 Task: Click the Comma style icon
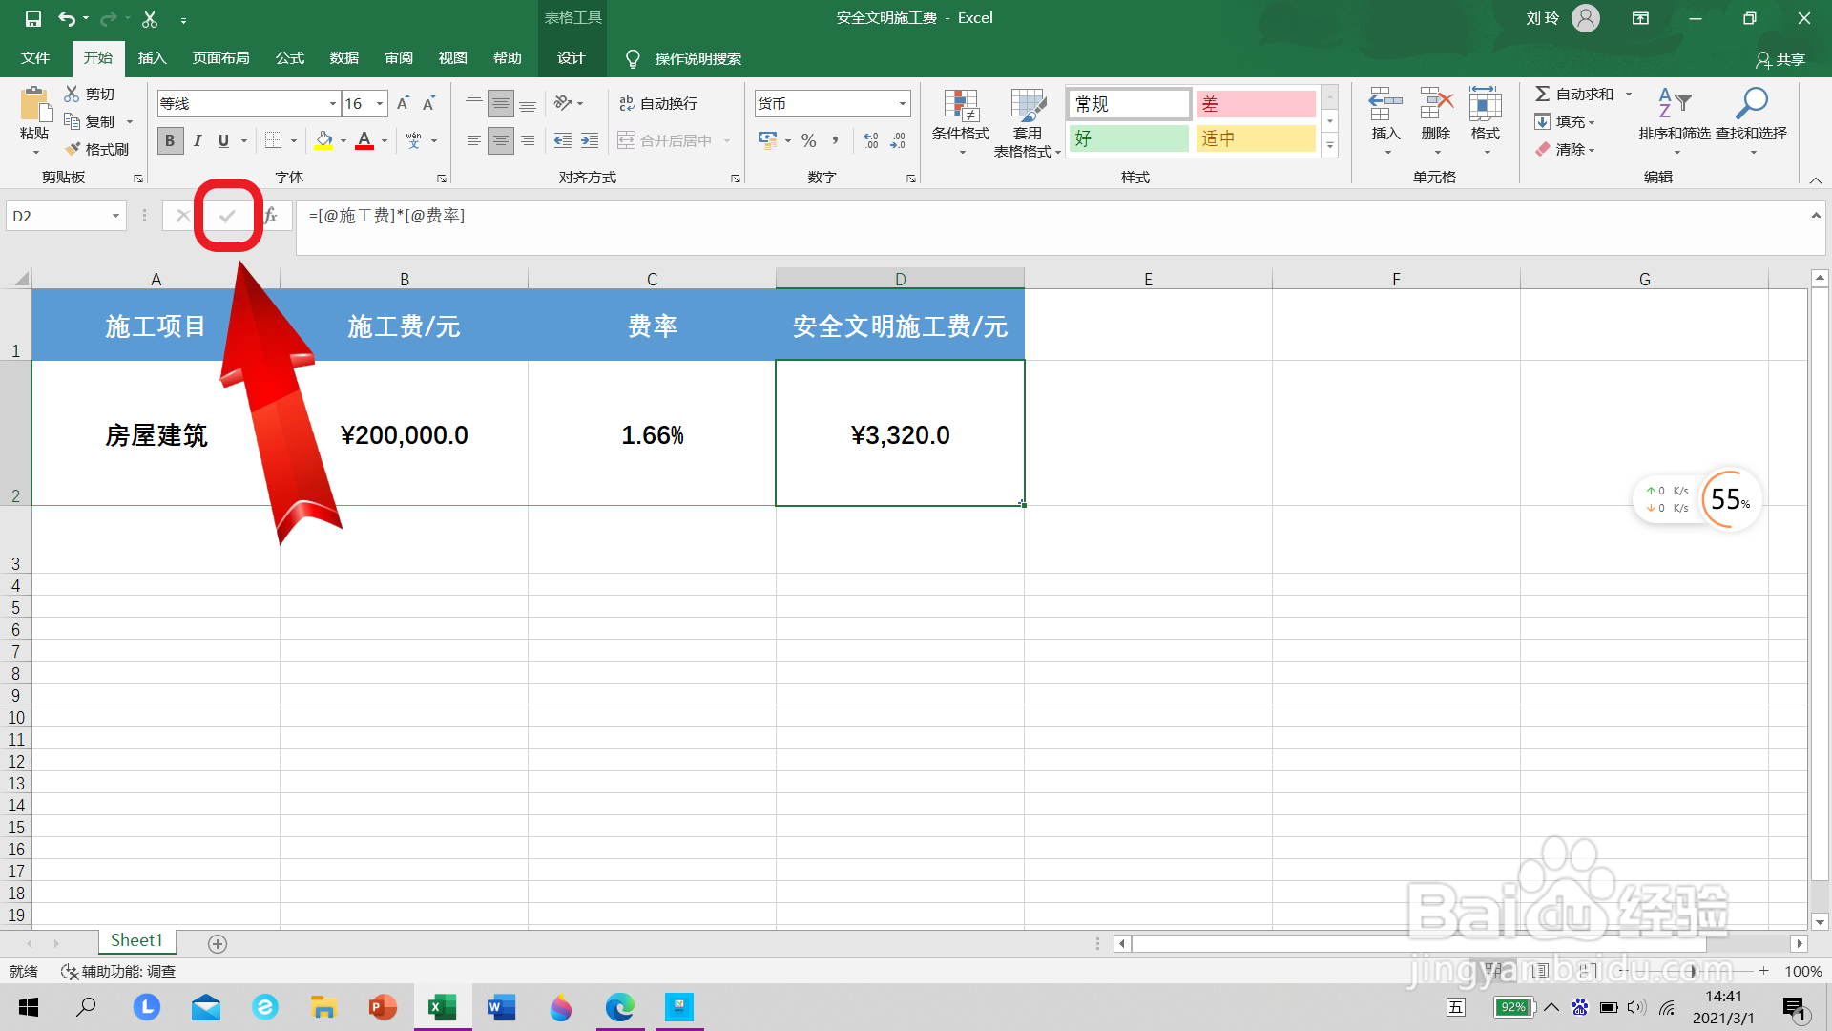(x=836, y=140)
